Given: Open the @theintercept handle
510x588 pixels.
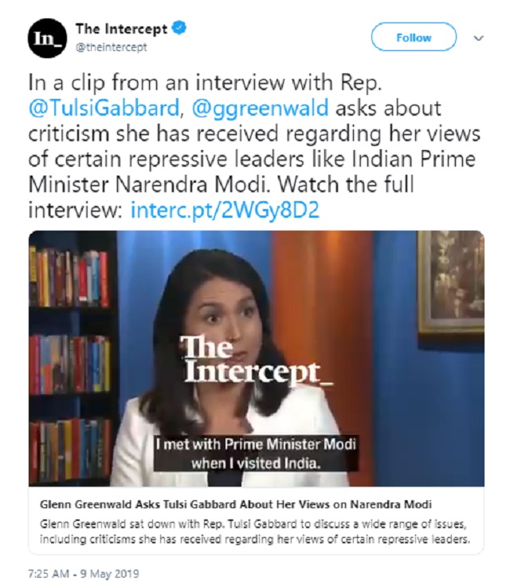Looking at the screenshot, I should point(112,47).
